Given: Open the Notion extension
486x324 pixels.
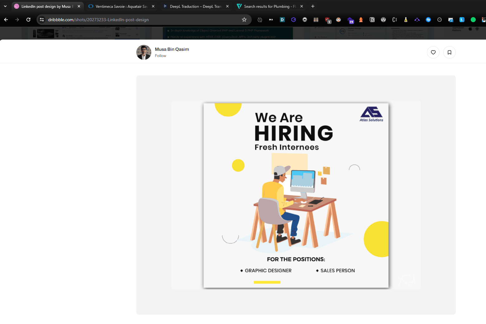Looking at the screenshot, I should click(x=372, y=20).
